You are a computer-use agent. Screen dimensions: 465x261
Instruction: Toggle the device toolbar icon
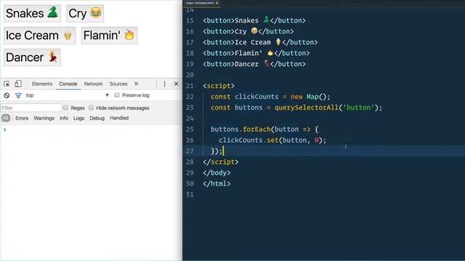[18, 84]
